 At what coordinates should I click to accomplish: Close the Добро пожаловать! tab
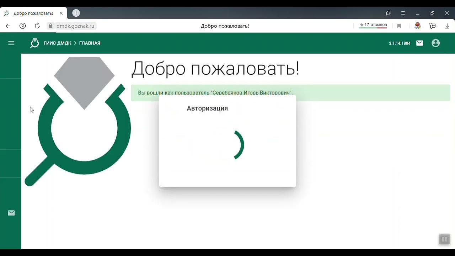(61, 13)
